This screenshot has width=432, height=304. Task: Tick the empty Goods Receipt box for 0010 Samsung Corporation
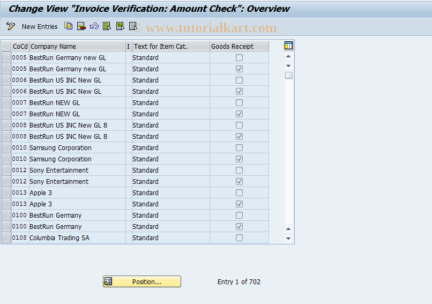239,148
